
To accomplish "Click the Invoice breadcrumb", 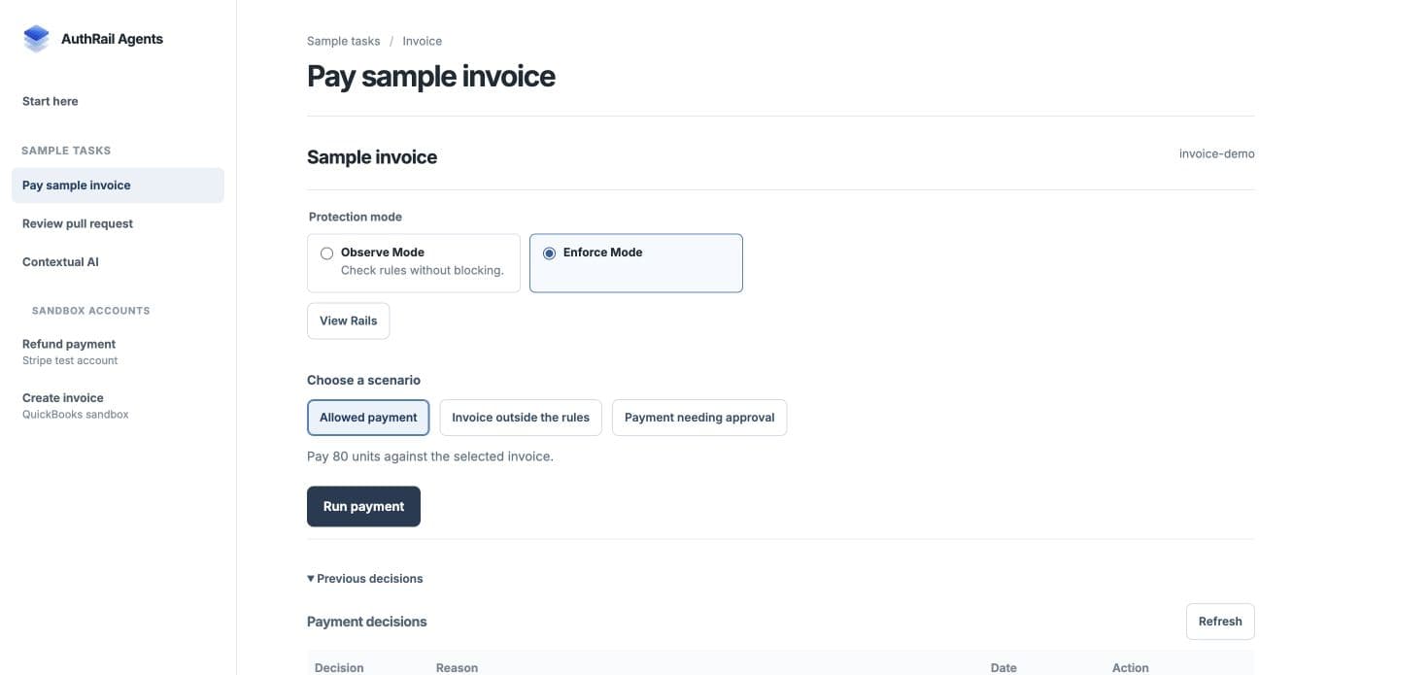I will (423, 41).
